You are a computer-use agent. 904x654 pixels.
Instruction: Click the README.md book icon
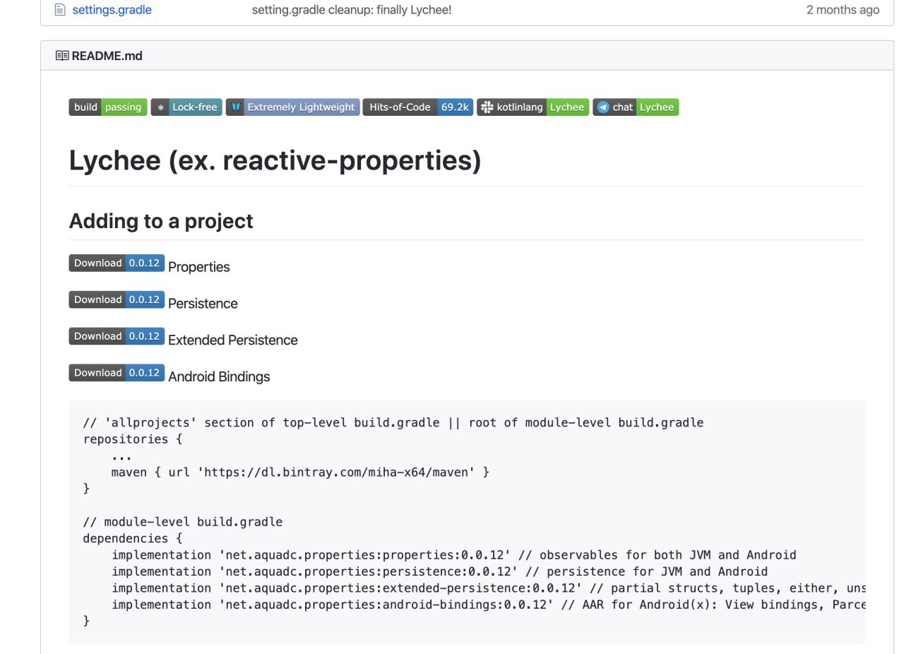click(61, 55)
